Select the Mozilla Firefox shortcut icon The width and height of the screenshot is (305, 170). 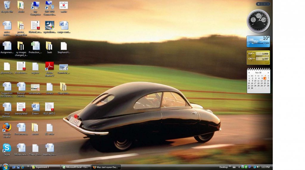7,130
